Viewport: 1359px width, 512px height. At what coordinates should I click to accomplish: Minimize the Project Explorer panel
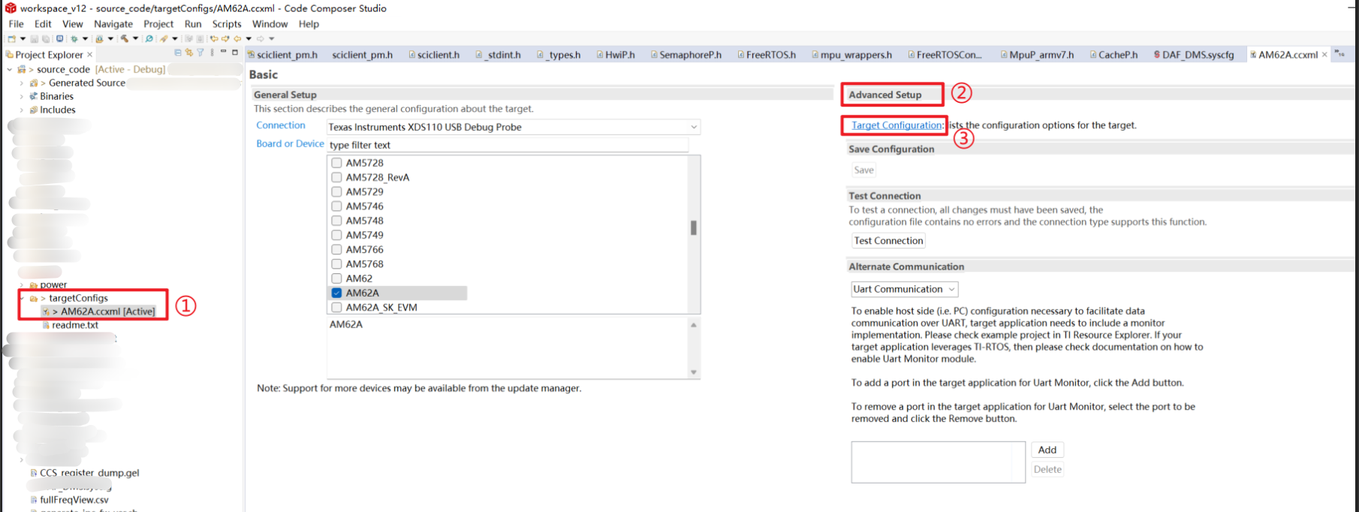pyautogui.click(x=223, y=51)
